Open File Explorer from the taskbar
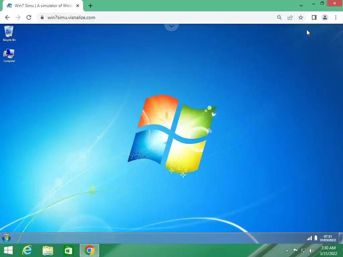Screen dimensions: 343x257 48,250
